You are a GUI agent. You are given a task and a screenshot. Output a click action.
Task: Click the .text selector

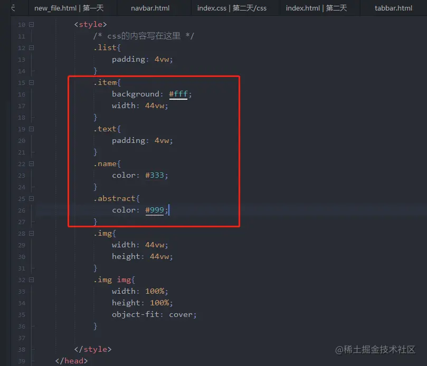click(105, 129)
